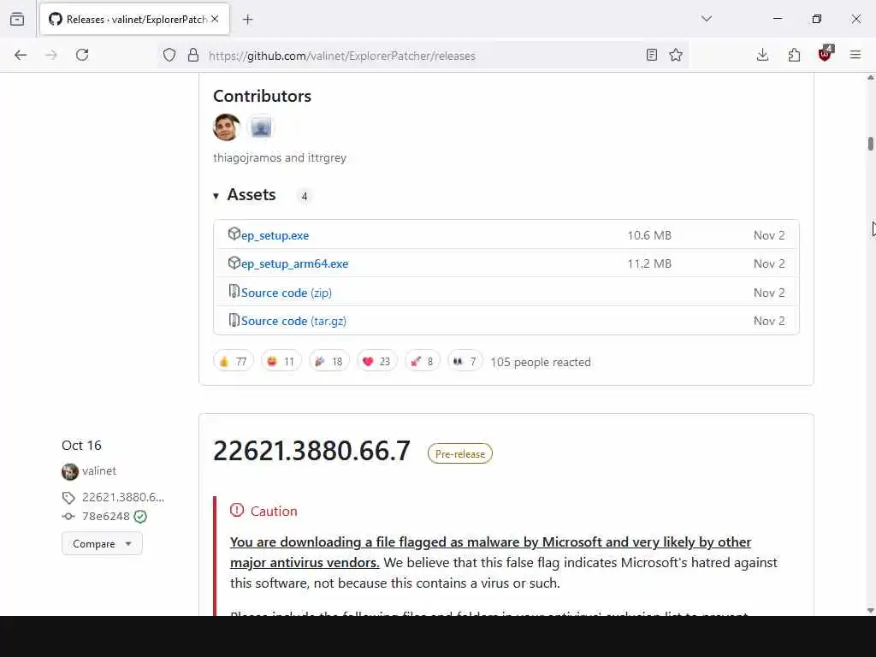Screen dimensions: 876x657
Task: Click the scrollbar down arrow
Action: coord(870,610)
